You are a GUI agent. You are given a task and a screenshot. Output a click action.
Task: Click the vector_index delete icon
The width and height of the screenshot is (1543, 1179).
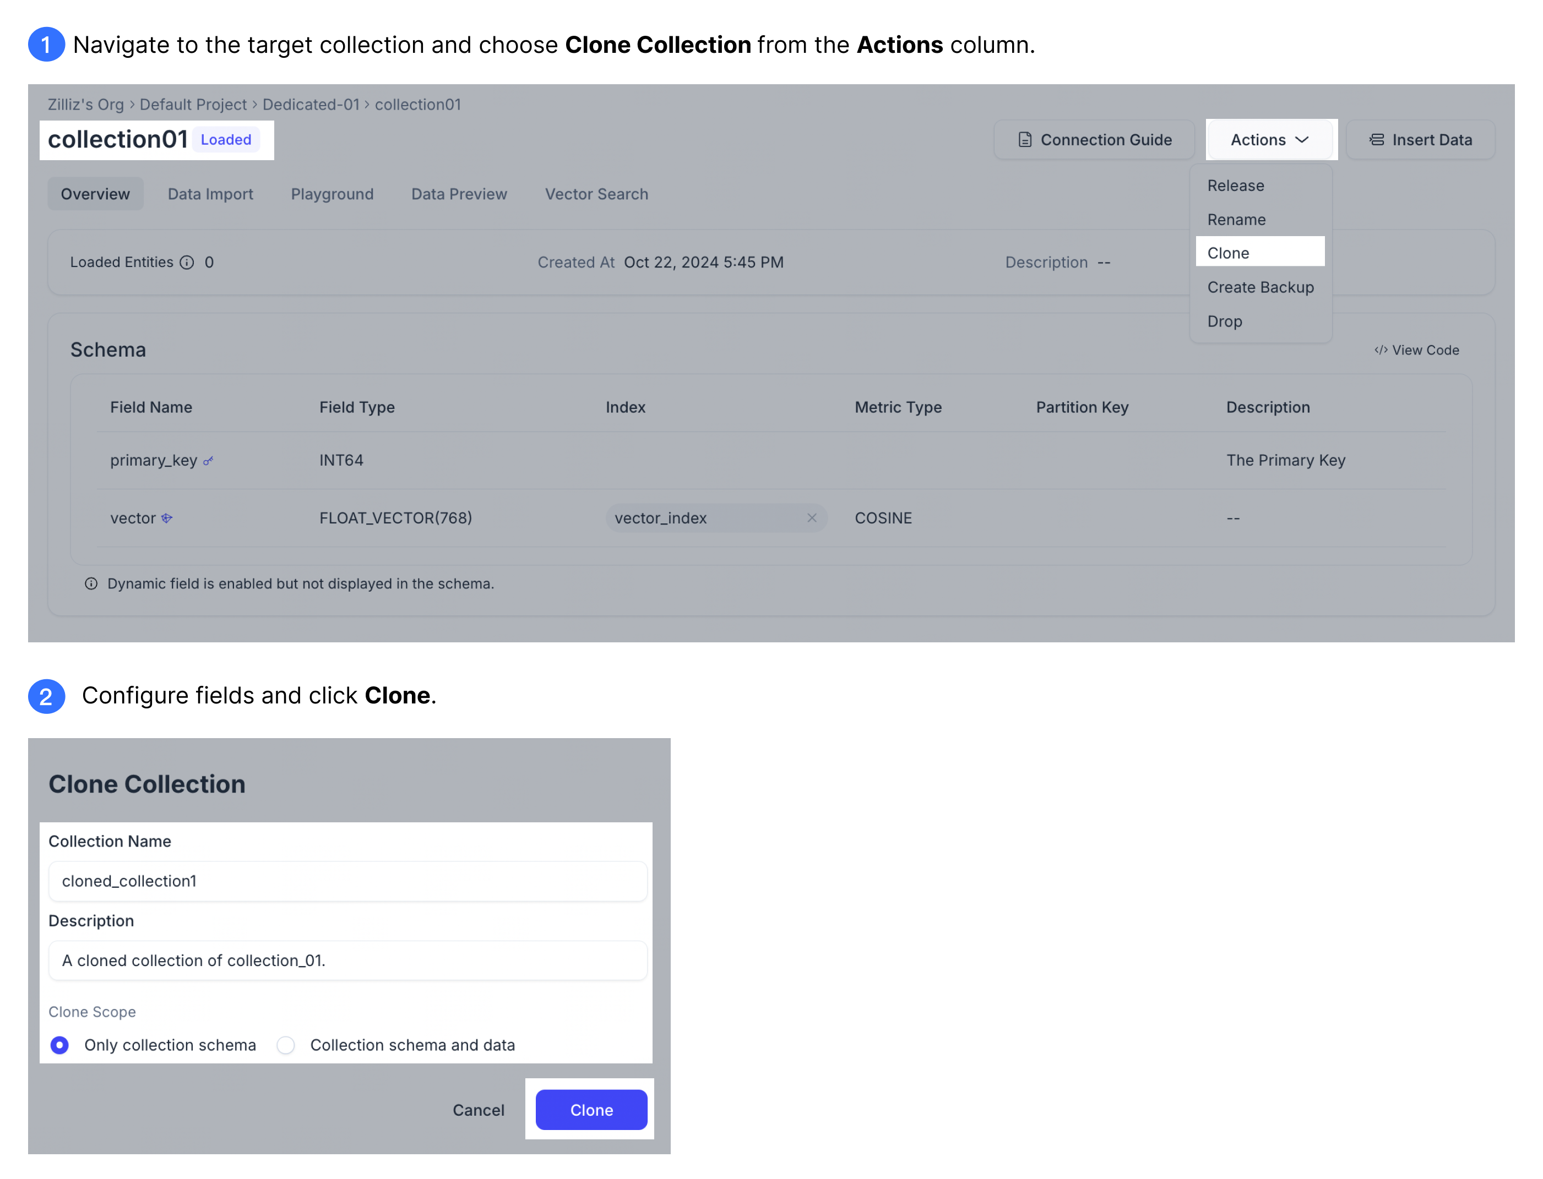pos(812,517)
